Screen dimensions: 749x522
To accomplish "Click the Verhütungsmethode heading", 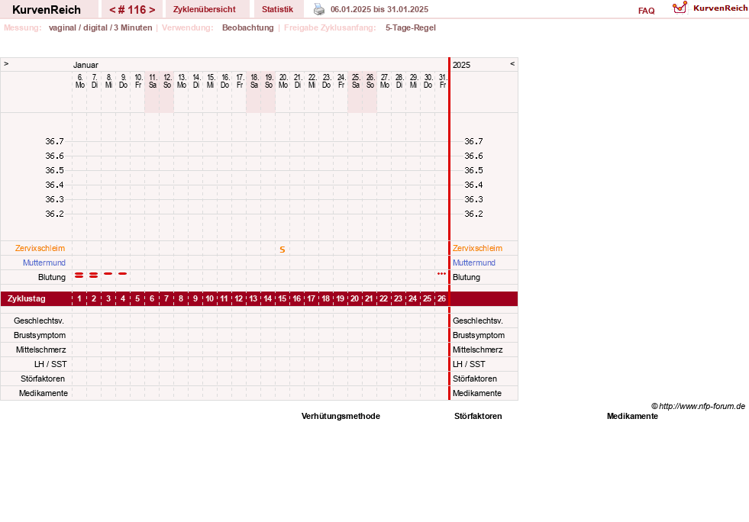I will [x=341, y=416].
